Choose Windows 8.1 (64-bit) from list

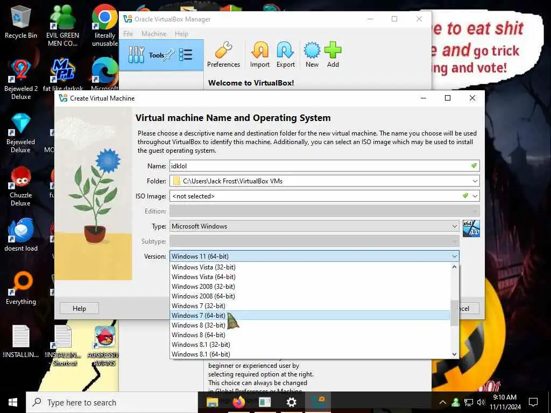tap(310, 354)
